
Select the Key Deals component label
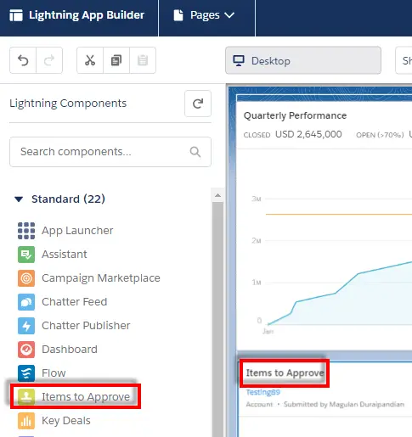[x=66, y=421]
